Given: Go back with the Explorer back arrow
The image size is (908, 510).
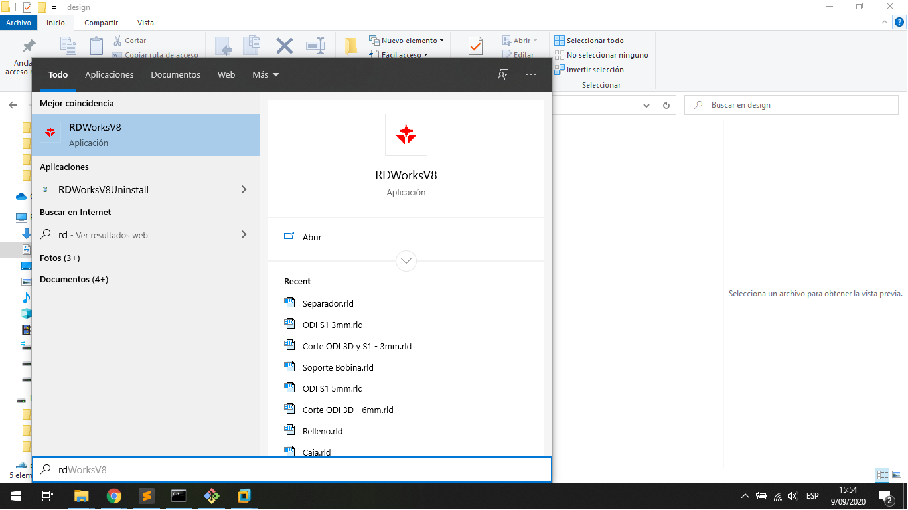Looking at the screenshot, I should tap(13, 105).
